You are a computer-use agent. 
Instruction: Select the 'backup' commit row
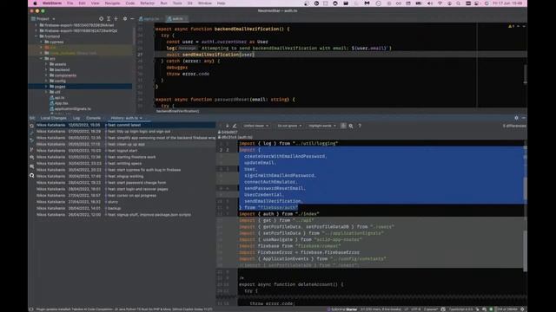pyautogui.click(x=125, y=208)
